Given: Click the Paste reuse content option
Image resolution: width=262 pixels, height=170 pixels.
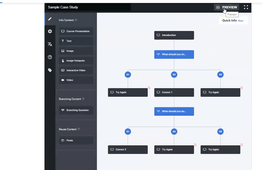Looking at the screenshot, I should pyautogui.click(x=76, y=140).
